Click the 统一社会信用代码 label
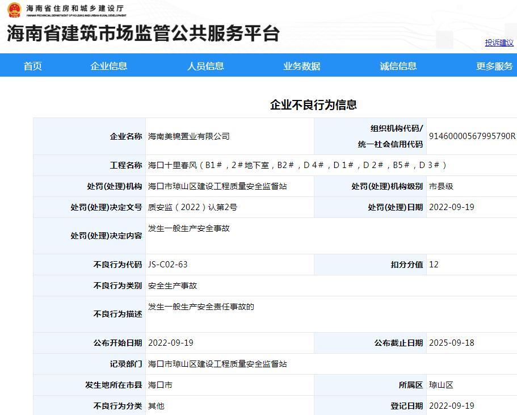 [x=390, y=145]
